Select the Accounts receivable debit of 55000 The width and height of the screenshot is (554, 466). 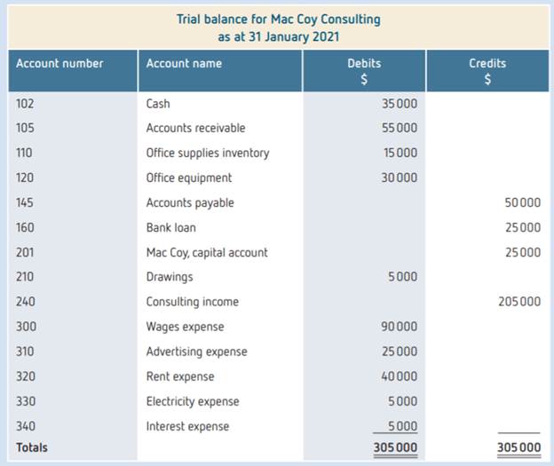pyautogui.click(x=400, y=128)
